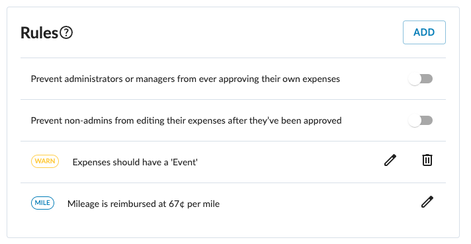Enable preventing non-admins editing approved expenses
471x244 pixels.
click(x=421, y=120)
